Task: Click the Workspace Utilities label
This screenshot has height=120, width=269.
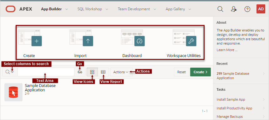Action: click(184, 55)
